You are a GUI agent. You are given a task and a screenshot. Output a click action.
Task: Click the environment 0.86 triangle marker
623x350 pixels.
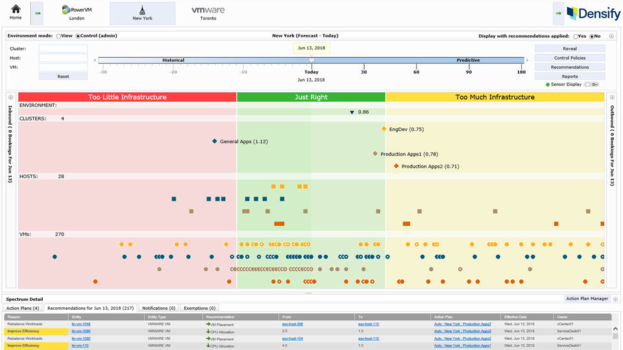point(352,112)
